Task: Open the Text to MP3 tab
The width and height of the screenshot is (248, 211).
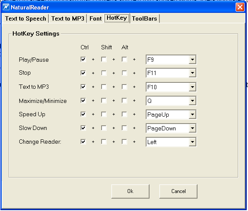Action: 68,18
